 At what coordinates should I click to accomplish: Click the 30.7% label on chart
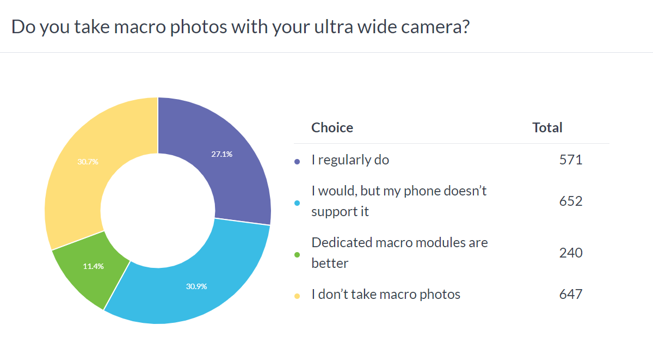tap(88, 162)
